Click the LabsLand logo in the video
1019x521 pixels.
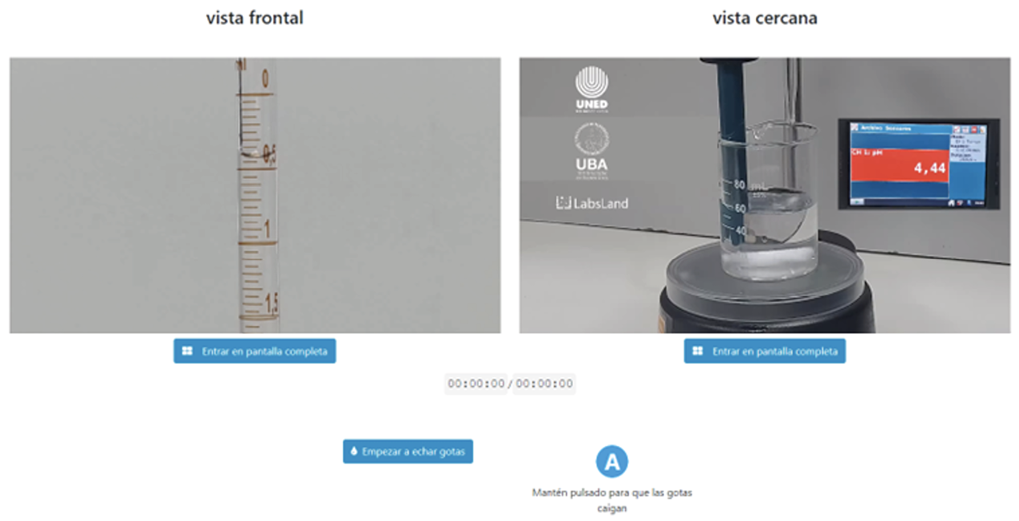591,203
